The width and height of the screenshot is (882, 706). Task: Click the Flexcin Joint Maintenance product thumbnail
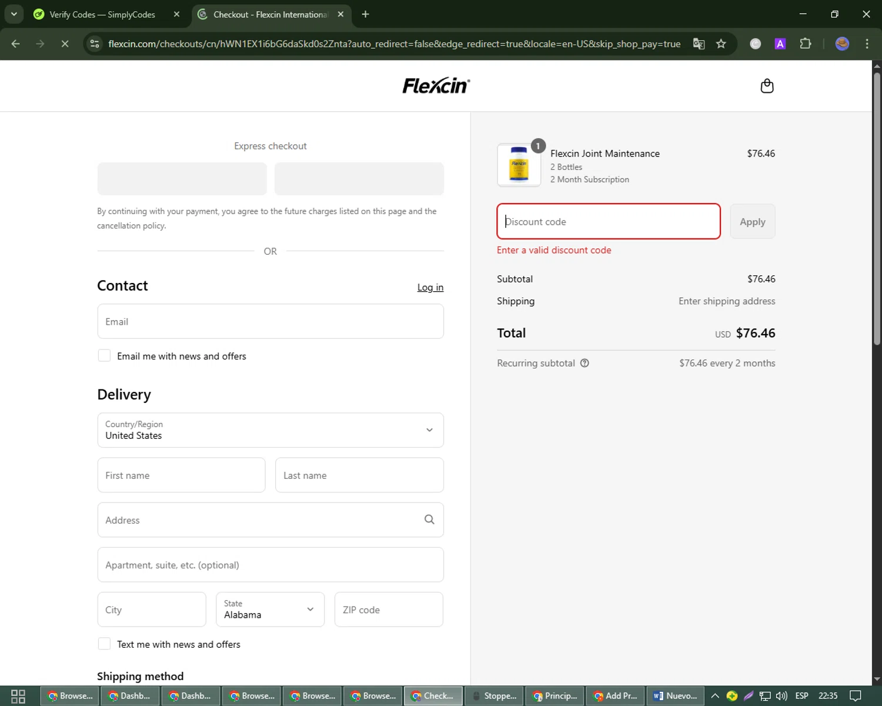click(x=519, y=165)
